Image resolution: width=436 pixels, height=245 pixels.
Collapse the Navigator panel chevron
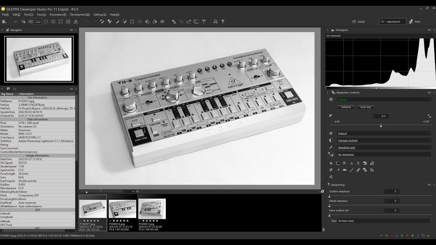click(2, 30)
